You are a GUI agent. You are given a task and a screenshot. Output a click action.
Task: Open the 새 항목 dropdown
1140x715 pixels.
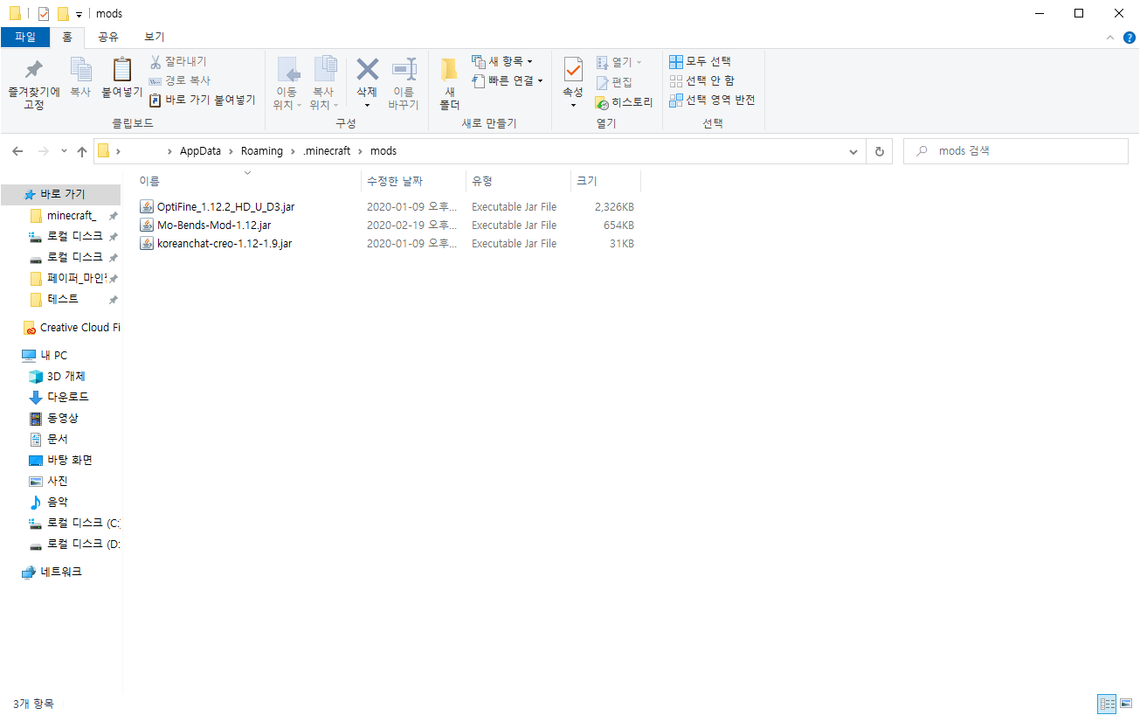point(502,61)
